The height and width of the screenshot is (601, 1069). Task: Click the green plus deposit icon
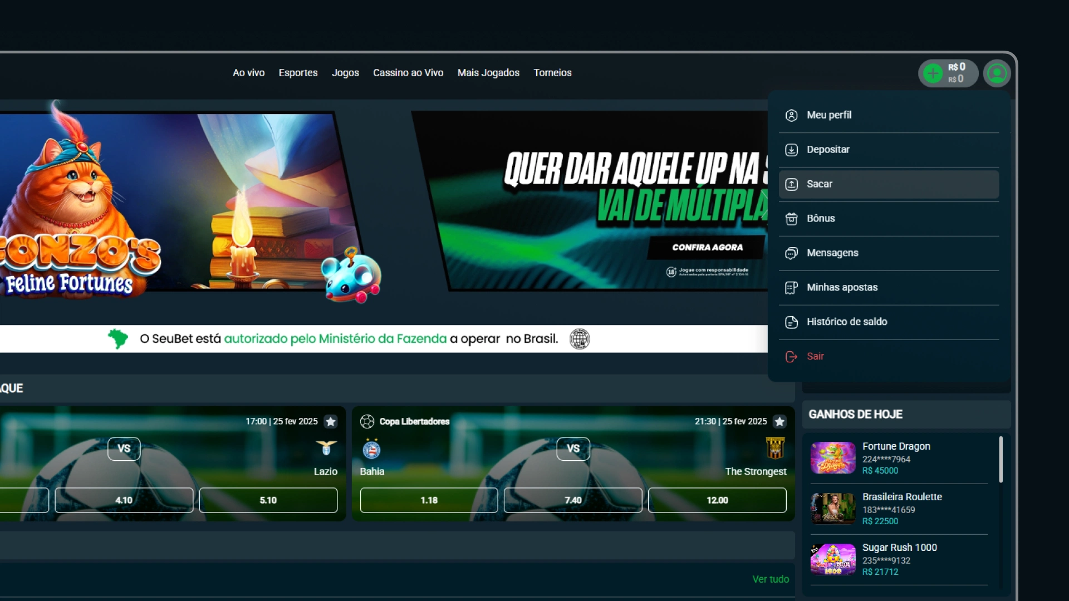pos(933,73)
